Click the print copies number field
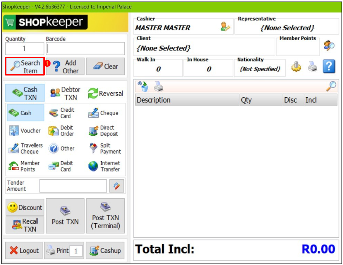 [76, 251]
